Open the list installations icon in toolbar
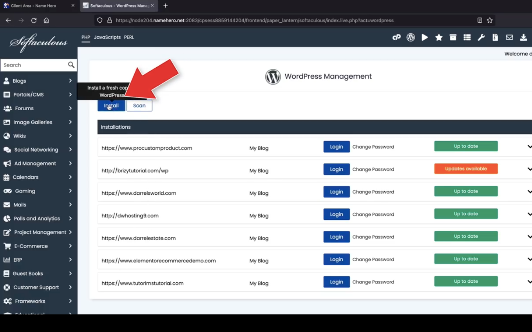The width and height of the screenshot is (532, 332). click(x=467, y=37)
